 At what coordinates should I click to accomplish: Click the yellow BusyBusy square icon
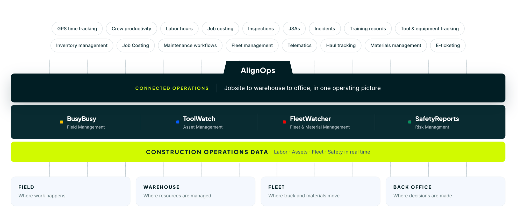(x=61, y=122)
